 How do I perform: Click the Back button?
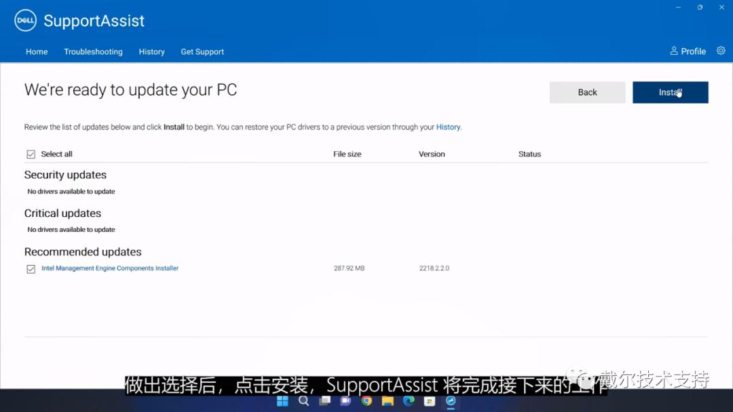(x=587, y=92)
